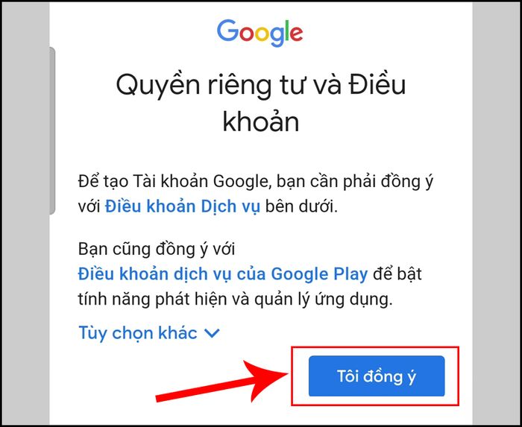Viewport: 522px width, 427px height.
Task: Tap the gray side handle on left edge
Action: (52, 131)
